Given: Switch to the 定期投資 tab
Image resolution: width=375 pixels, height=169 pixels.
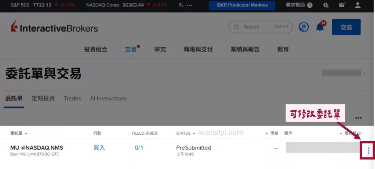Looking at the screenshot, I should point(43,98).
